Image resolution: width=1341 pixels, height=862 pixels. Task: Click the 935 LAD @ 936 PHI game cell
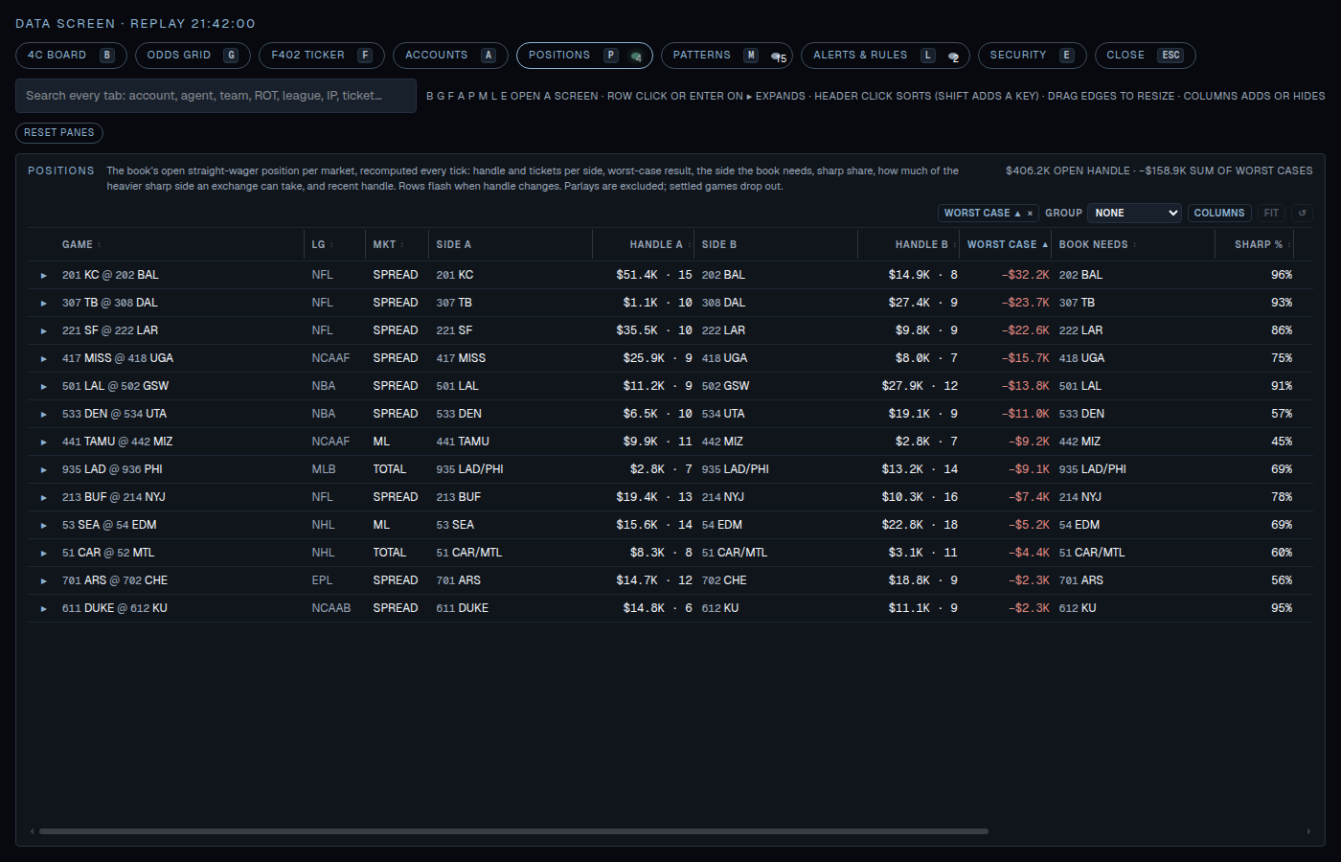click(x=112, y=469)
